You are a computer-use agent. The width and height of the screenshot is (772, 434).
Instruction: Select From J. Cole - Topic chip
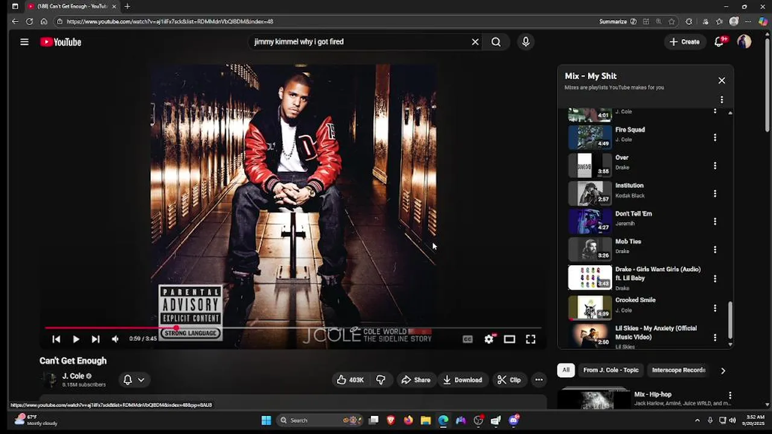click(610, 370)
